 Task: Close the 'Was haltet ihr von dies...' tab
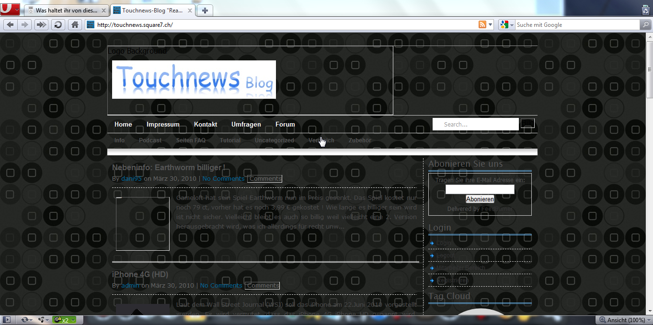[x=104, y=11]
